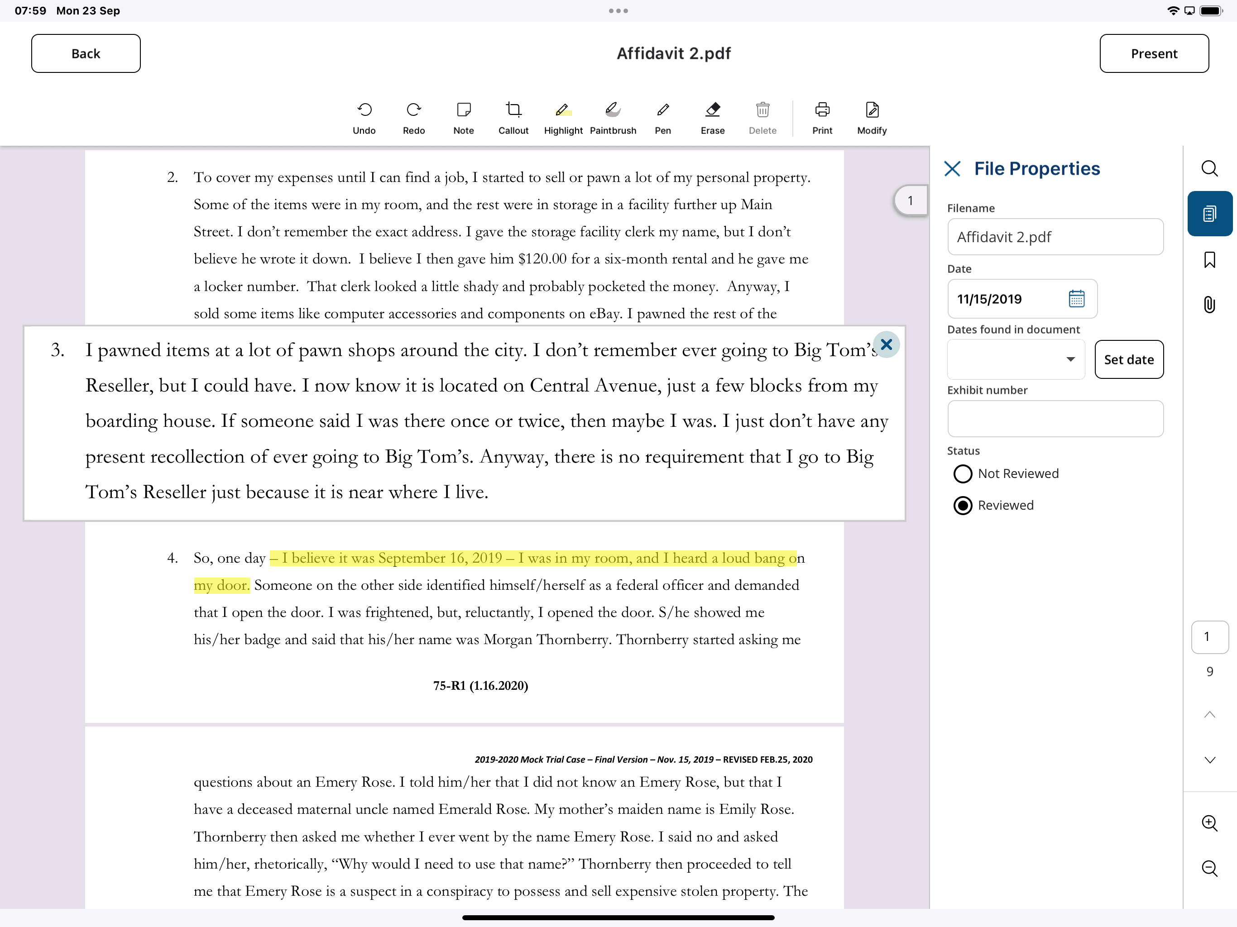Open the three-dot multitasking menu
Image resolution: width=1237 pixels, height=927 pixels.
point(618,10)
